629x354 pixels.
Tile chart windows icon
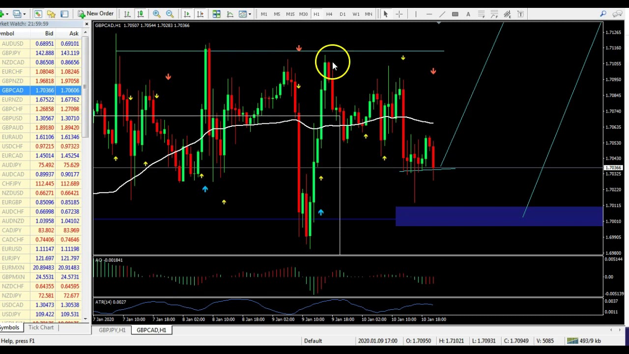(x=216, y=14)
